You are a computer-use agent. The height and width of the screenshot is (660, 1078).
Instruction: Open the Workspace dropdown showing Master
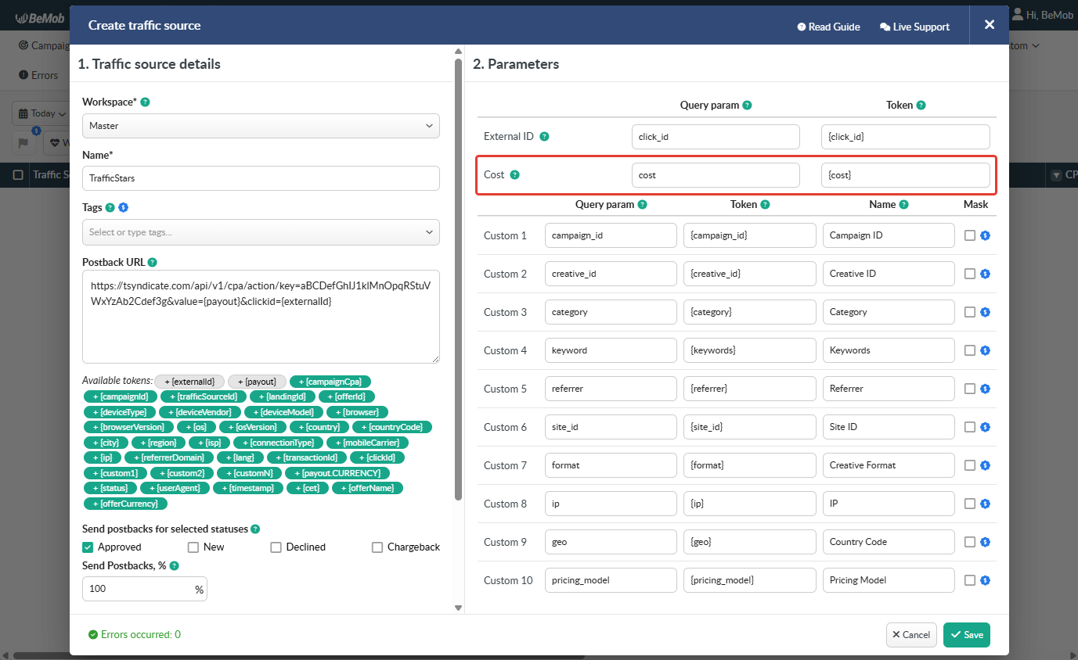tap(261, 126)
